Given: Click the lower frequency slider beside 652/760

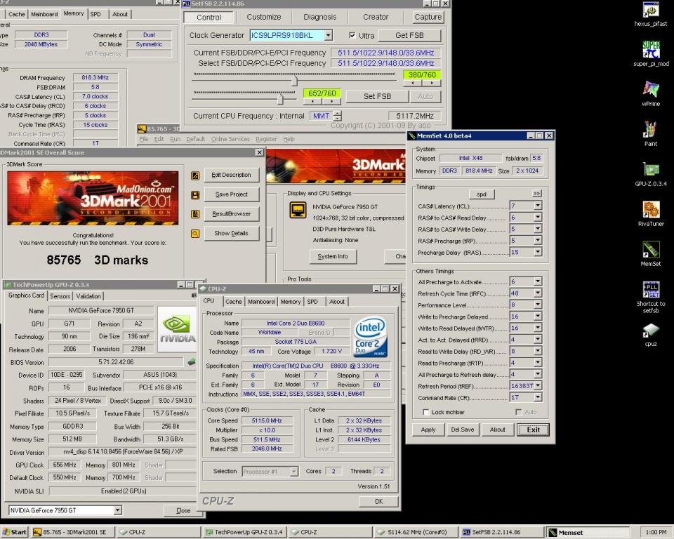Looking at the screenshot, I should (280, 99).
